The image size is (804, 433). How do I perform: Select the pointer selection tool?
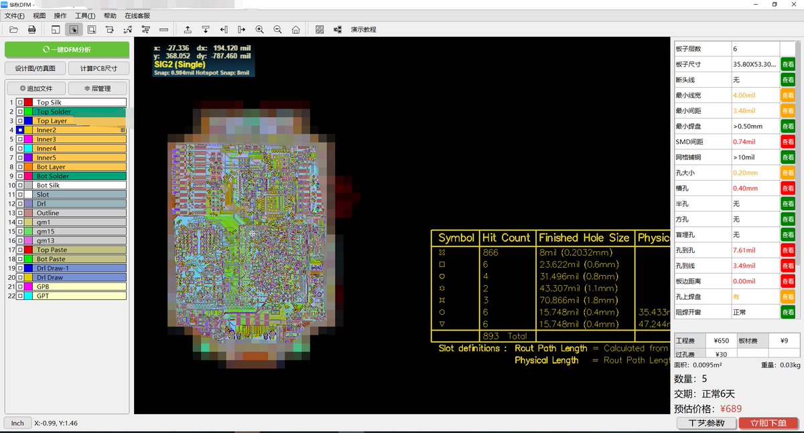pyautogui.click(x=74, y=29)
